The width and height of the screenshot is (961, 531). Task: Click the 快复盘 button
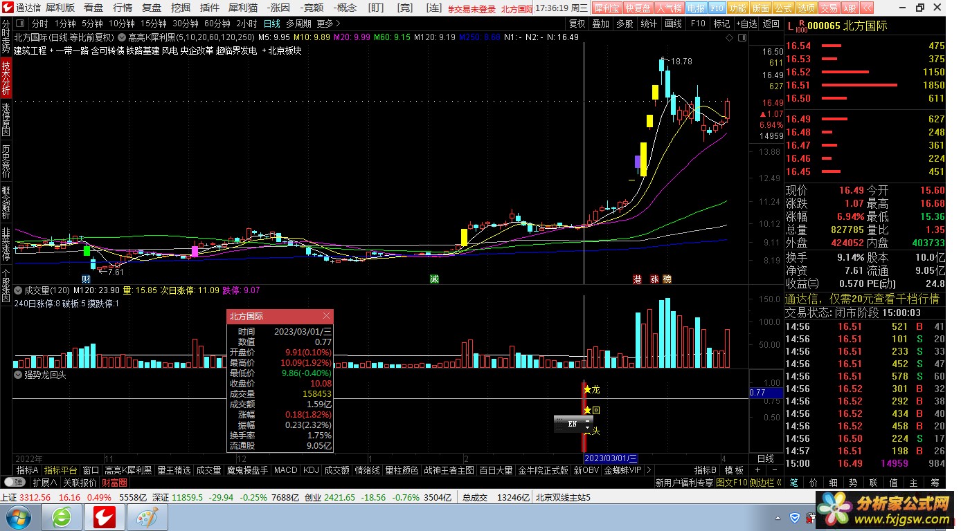637,8
